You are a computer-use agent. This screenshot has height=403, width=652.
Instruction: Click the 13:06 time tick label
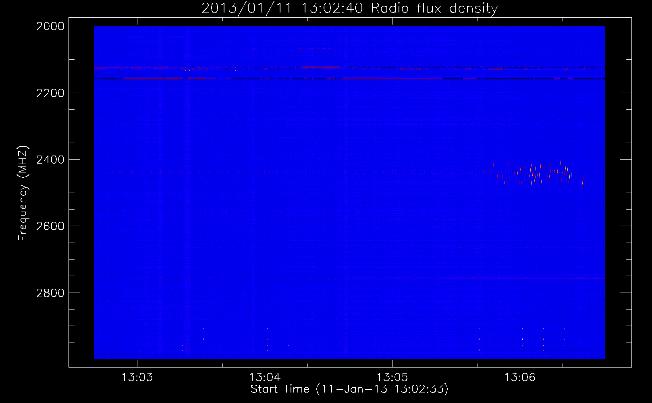pyautogui.click(x=520, y=377)
